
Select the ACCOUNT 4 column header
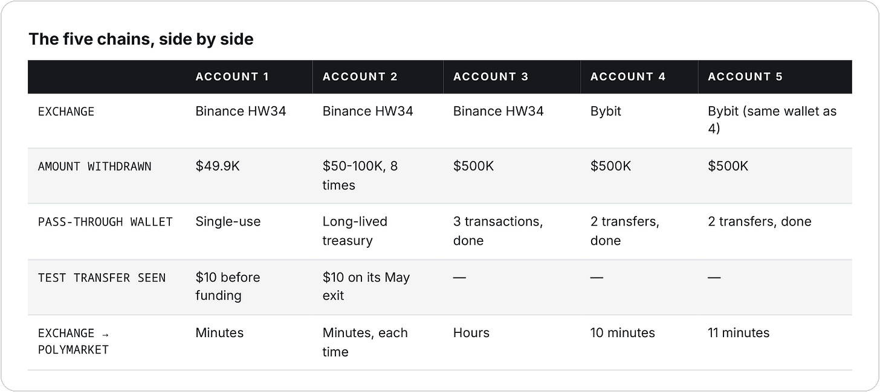(628, 77)
